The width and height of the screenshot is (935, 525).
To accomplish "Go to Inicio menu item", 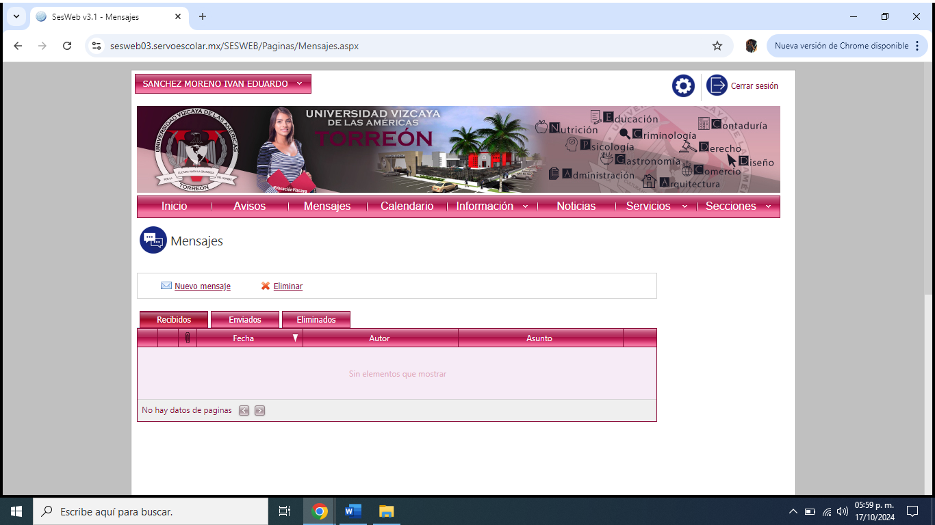I will click(174, 206).
